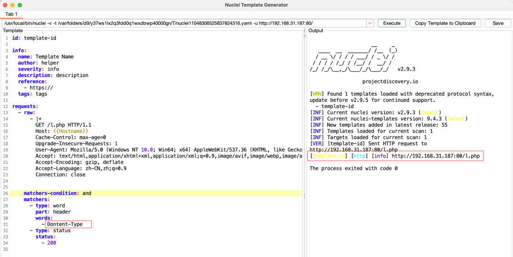Click the 'Upgrade-Insecure-Requests: 1' line
Viewport: 513px width, 257px height.
click(x=76, y=143)
